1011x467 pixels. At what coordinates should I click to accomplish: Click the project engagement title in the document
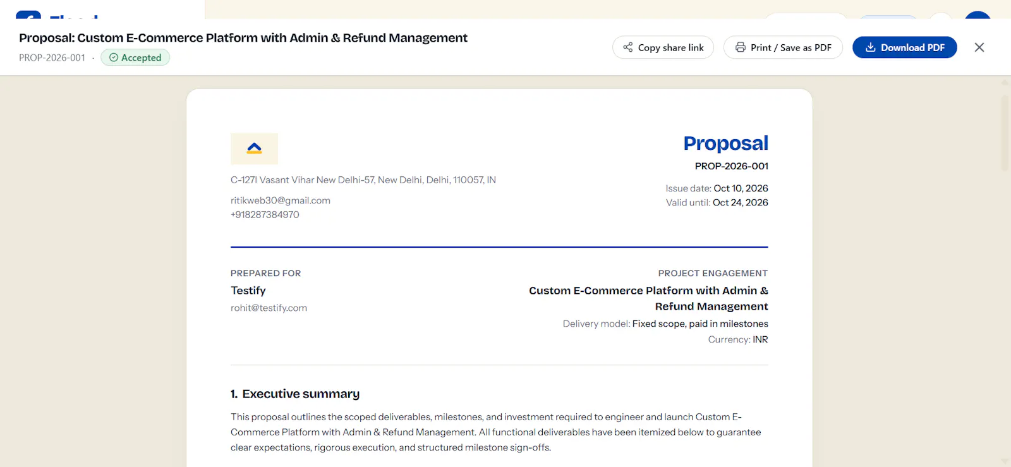648,298
